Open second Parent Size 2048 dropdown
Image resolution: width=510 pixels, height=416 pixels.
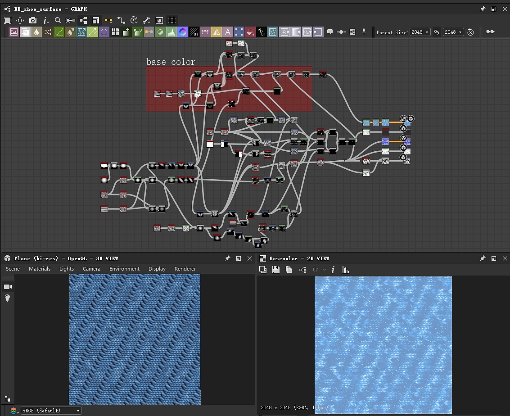[453, 32]
